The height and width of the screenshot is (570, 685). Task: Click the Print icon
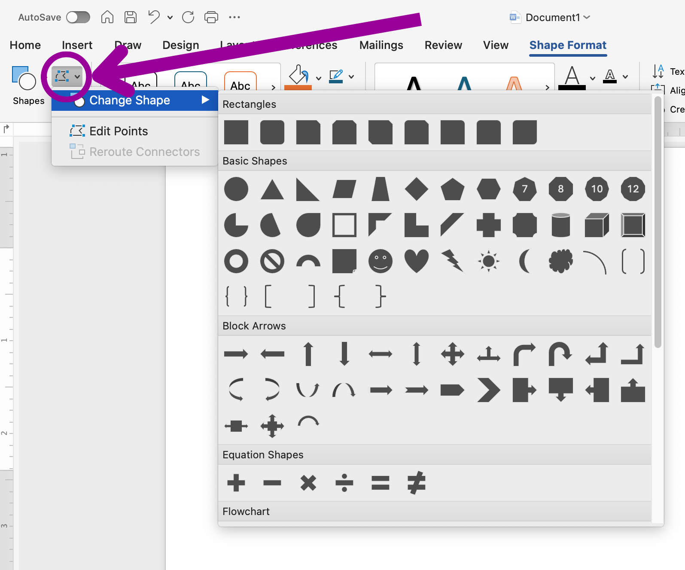click(x=211, y=17)
